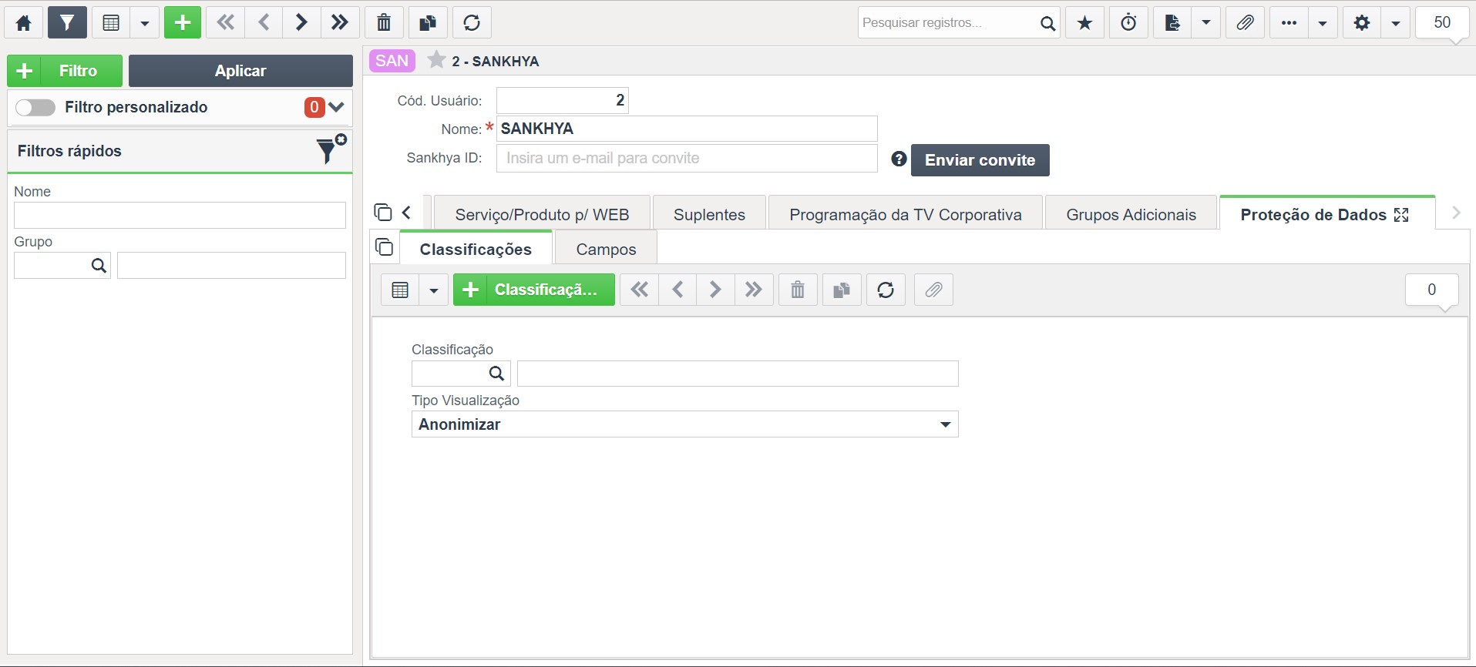Focus the Nome quick filter field
Image resolution: width=1476 pixels, height=667 pixels.
point(180,215)
